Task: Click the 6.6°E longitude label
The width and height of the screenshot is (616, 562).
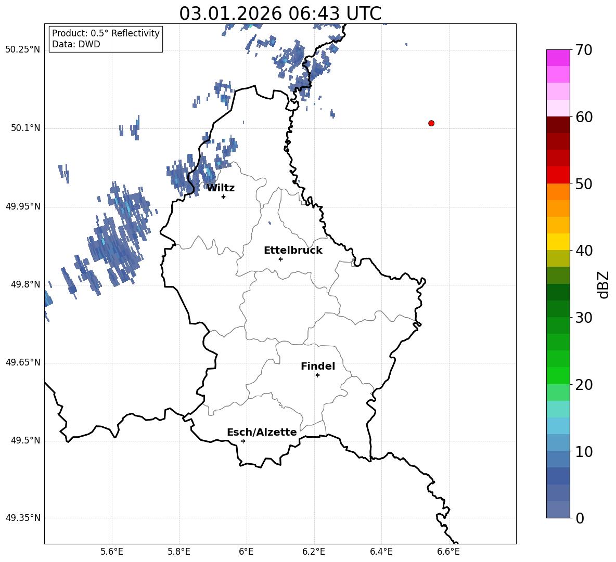Action: [x=448, y=552]
